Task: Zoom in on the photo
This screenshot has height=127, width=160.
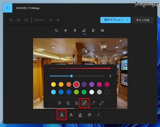Action: [11, 20]
